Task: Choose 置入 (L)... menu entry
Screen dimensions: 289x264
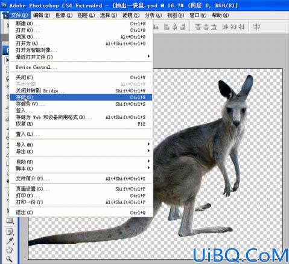Action: (81, 134)
